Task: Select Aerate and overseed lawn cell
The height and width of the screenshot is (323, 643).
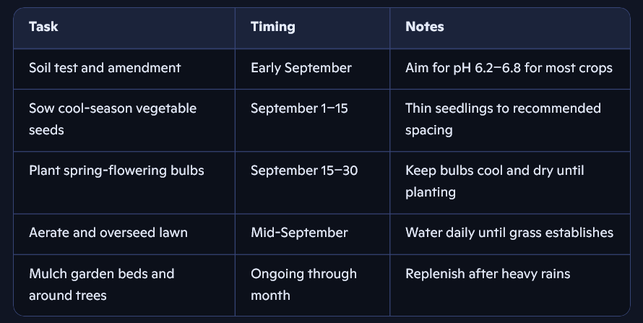Action: (124, 234)
